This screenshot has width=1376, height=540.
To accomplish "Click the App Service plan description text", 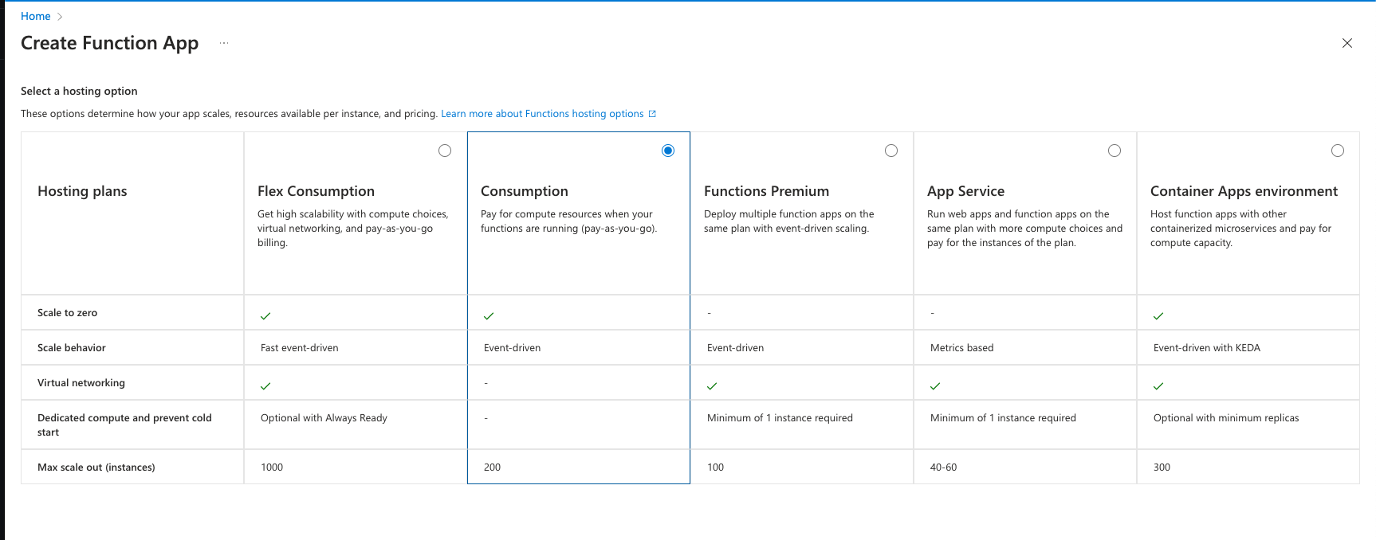I will (1024, 229).
